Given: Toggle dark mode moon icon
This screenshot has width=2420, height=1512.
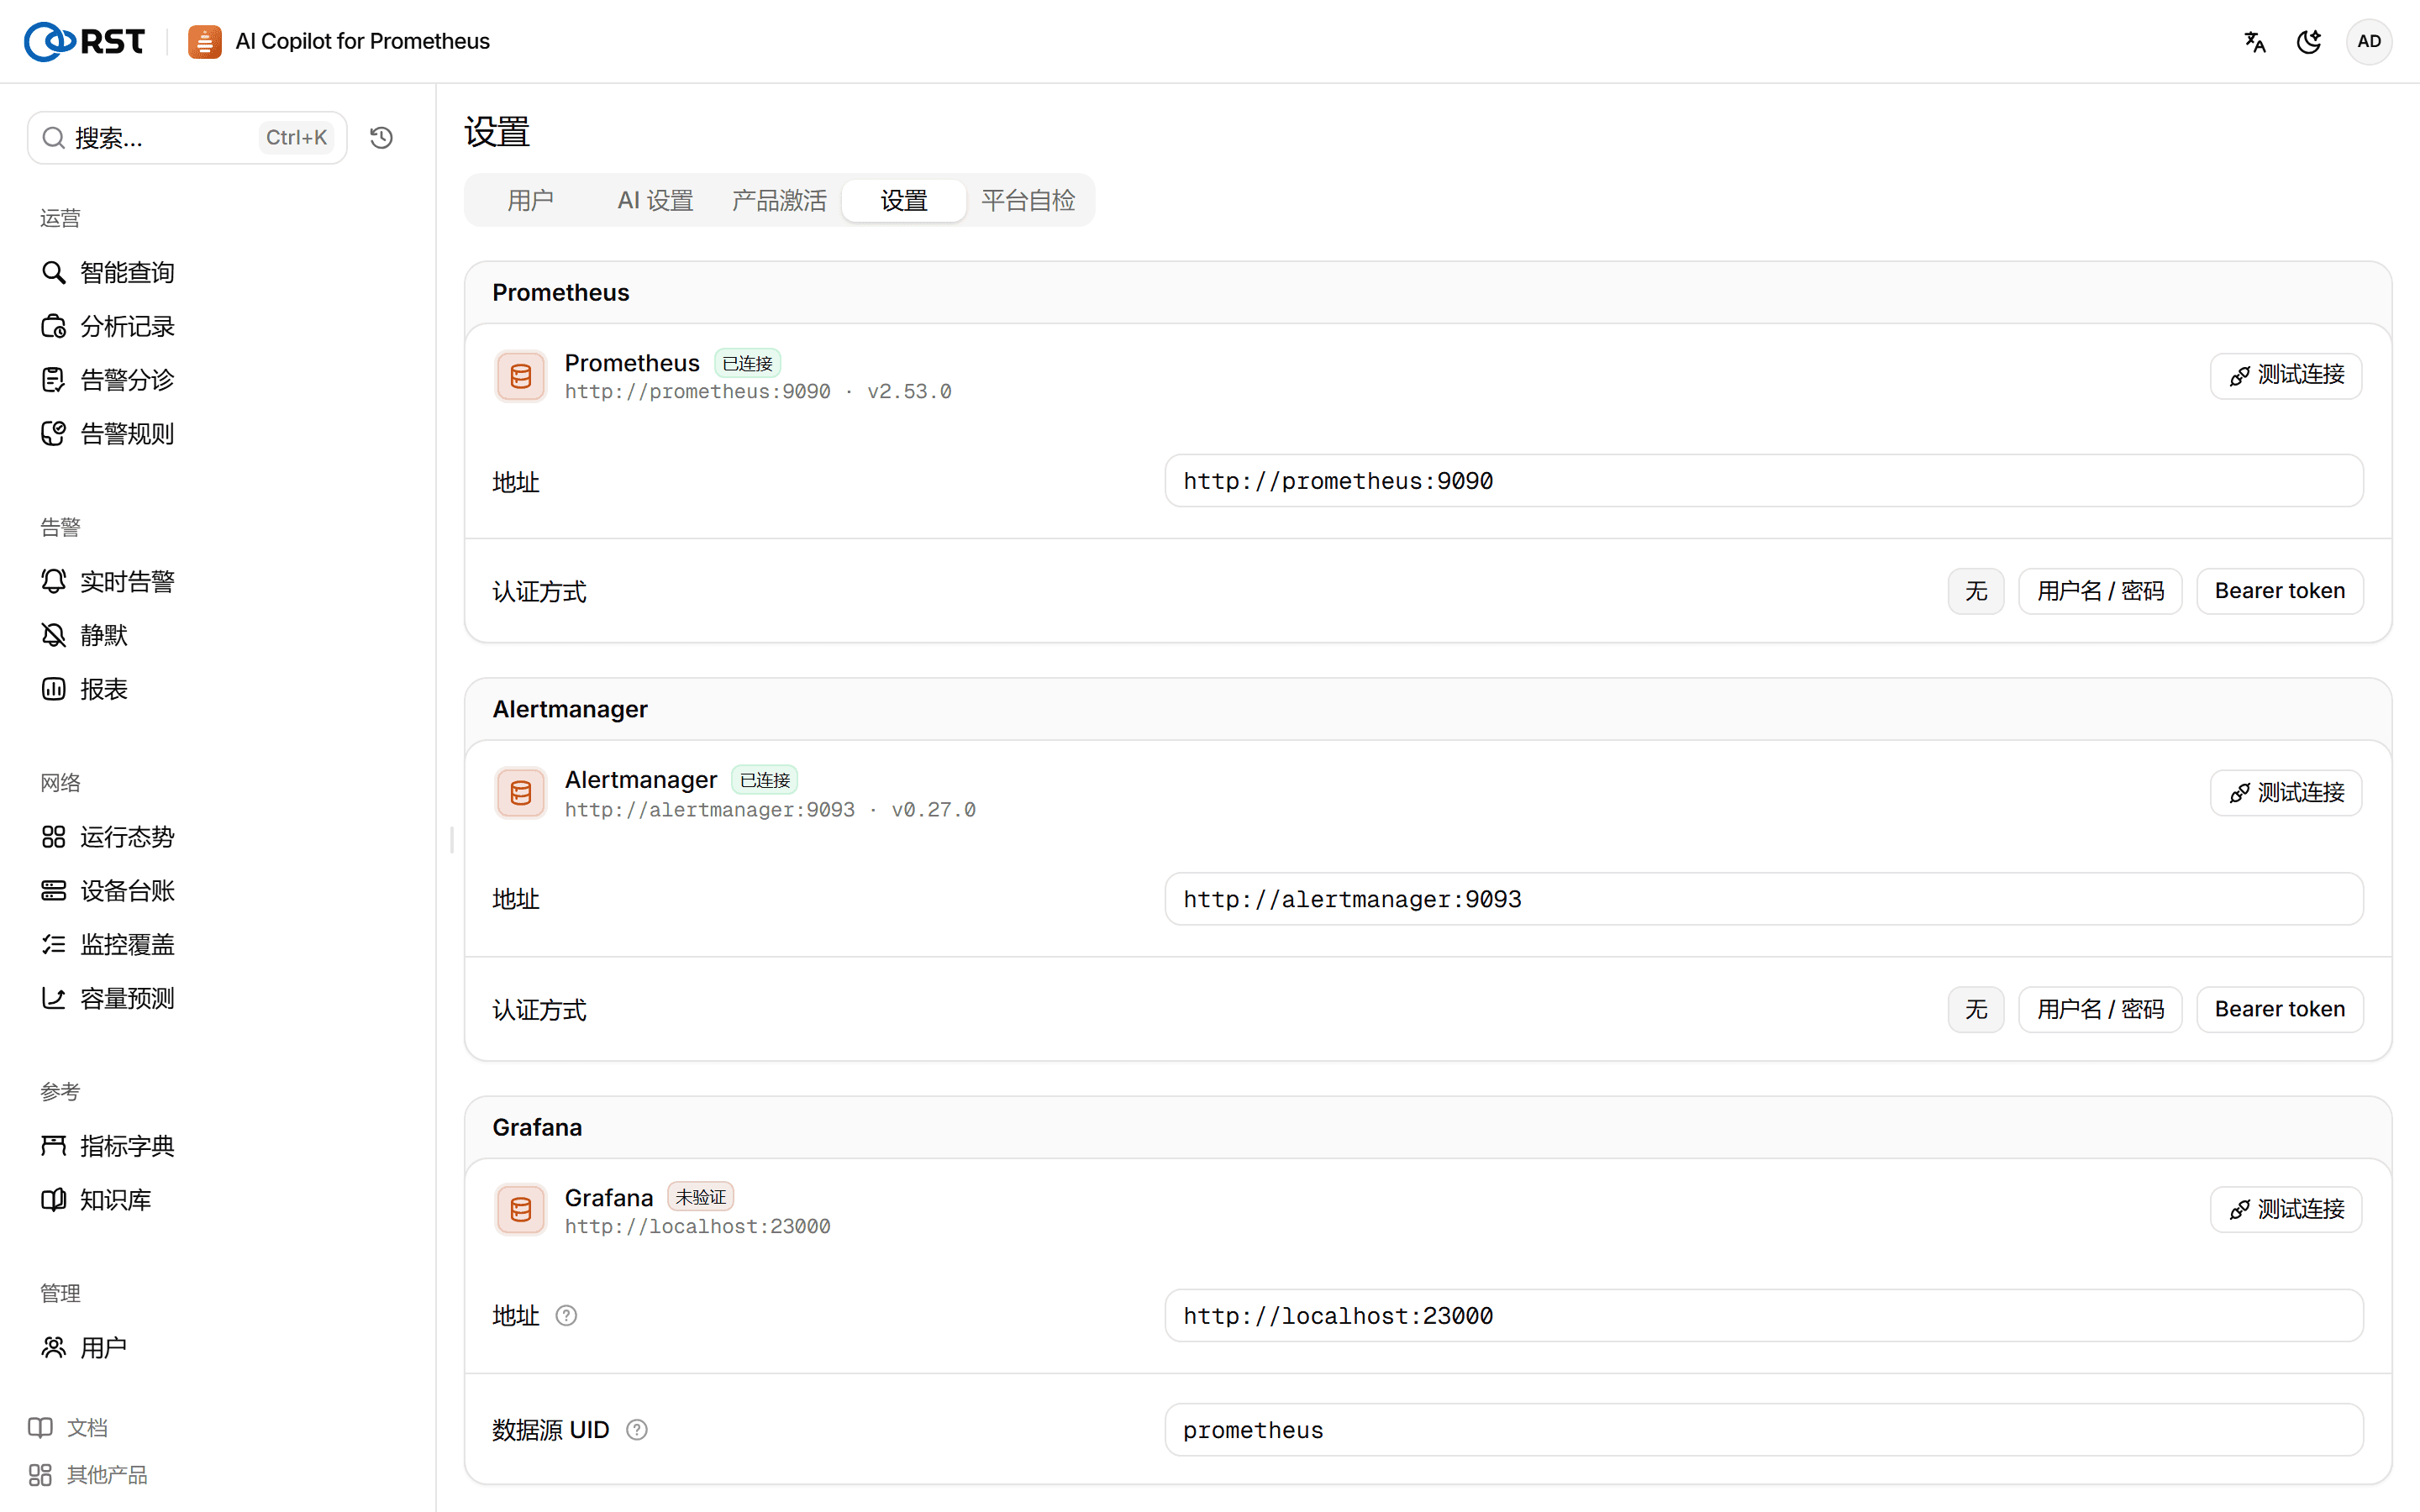Looking at the screenshot, I should pos(2309,41).
